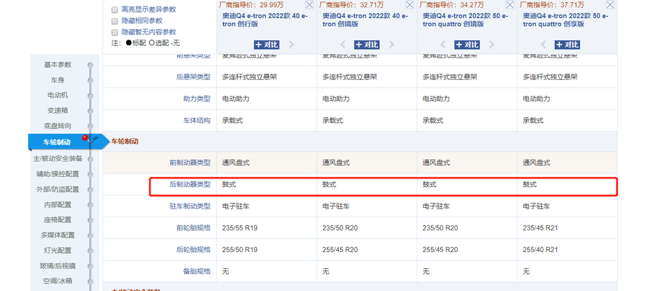The width and height of the screenshot is (649, 291).
Task: Enable 隐藏暂无内容参数 checkbox
Action: (x=115, y=32)
